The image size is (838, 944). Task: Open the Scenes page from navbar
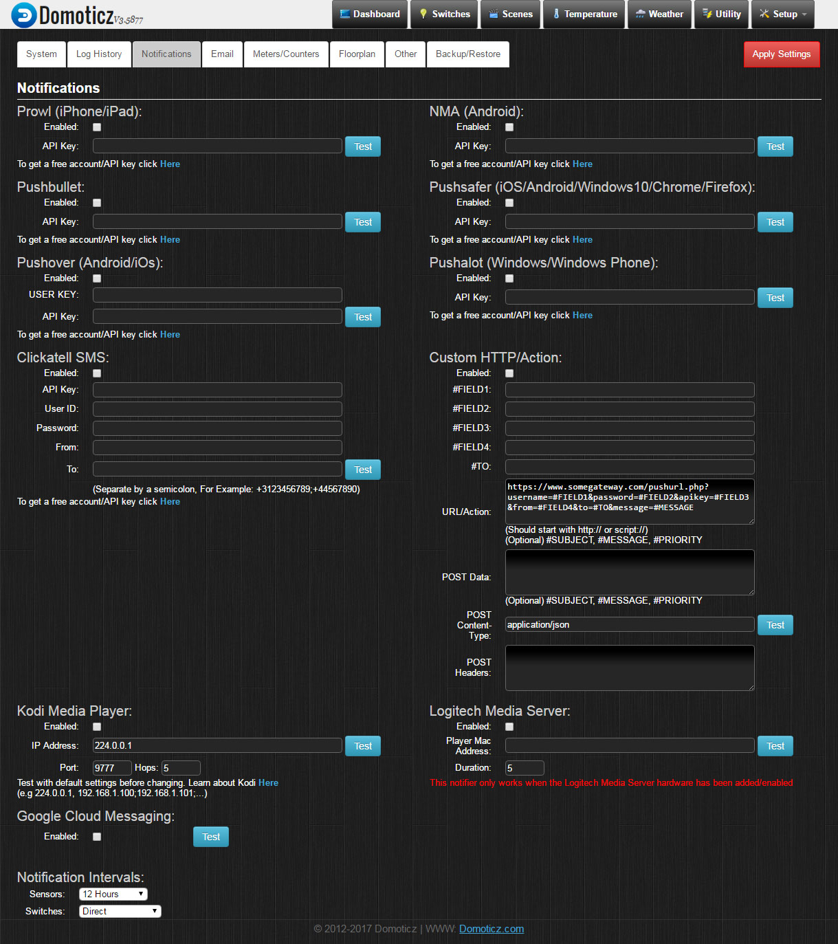coord(510,14)
